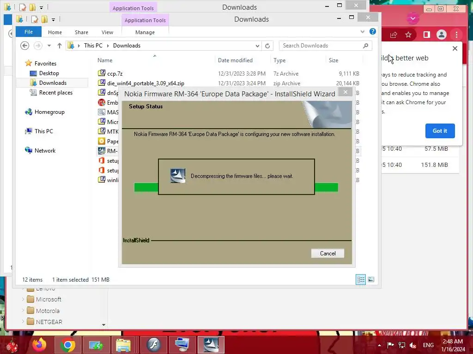Open Homegroup in navigation pane

(49, 112)
